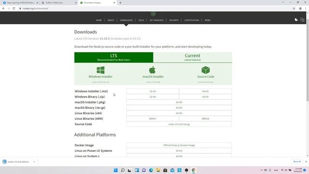Download Linux on Power LE Systems 64-bit
309x174 pixels.
[179, 151]
